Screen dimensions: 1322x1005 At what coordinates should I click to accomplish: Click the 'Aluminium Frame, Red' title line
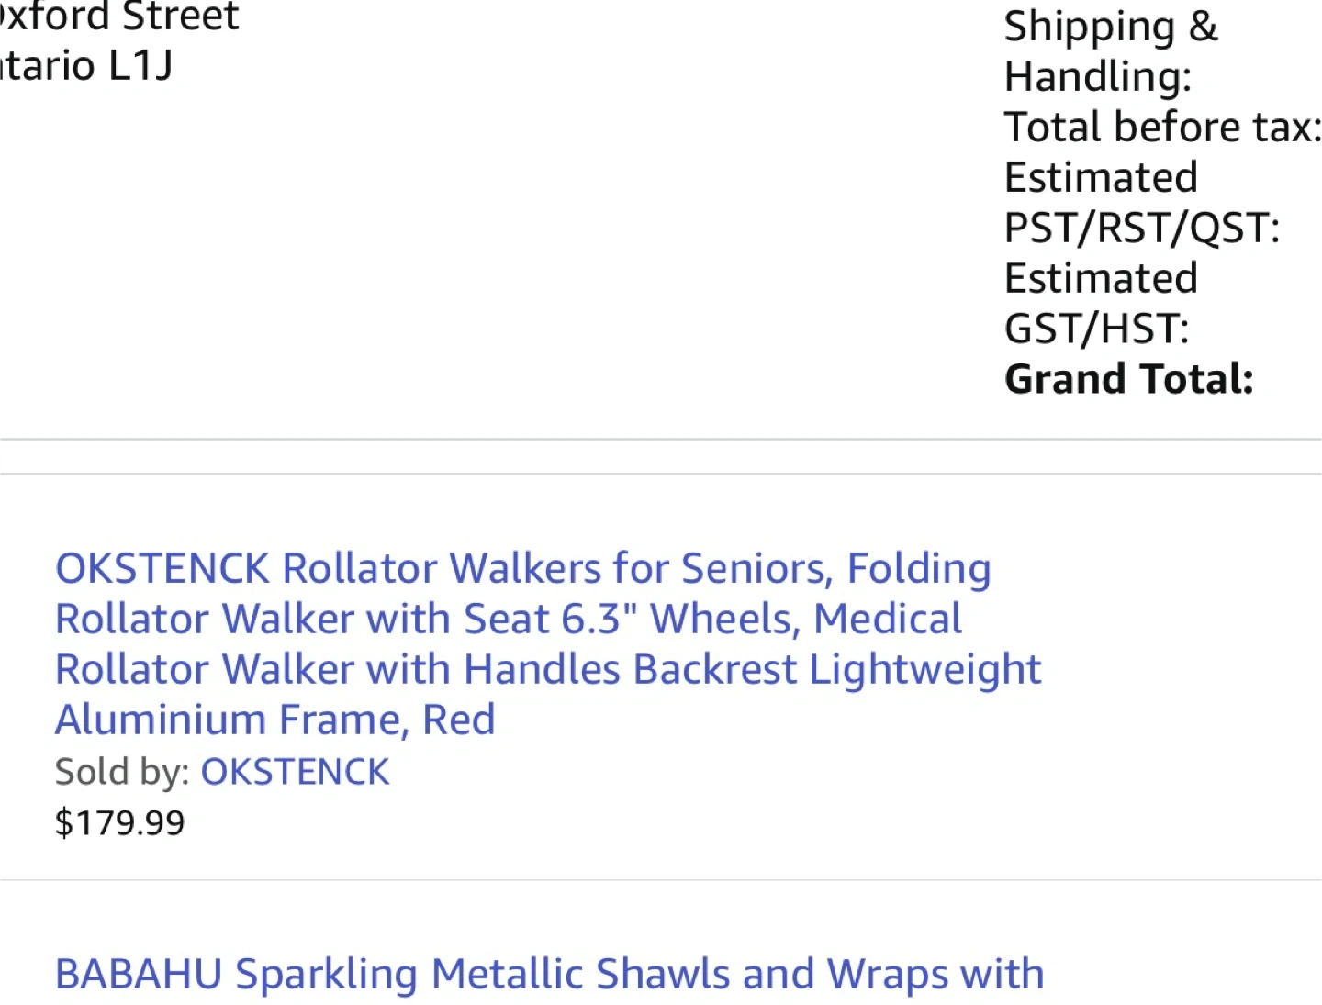click(x=275, y=720)
